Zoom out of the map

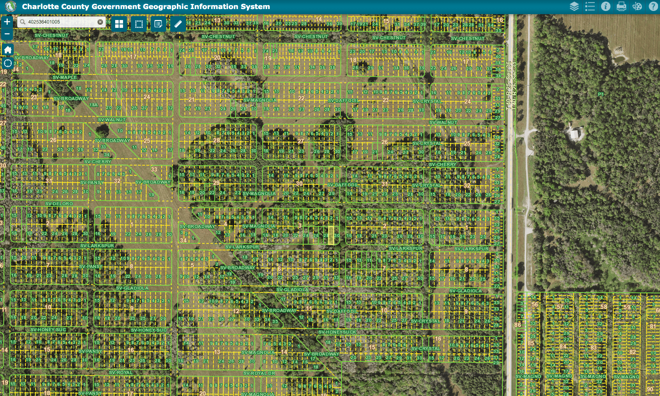tap(7, 34)
